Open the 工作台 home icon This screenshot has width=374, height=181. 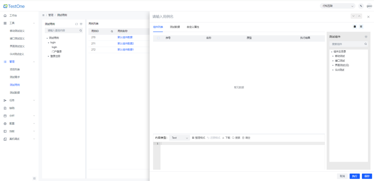5,15
